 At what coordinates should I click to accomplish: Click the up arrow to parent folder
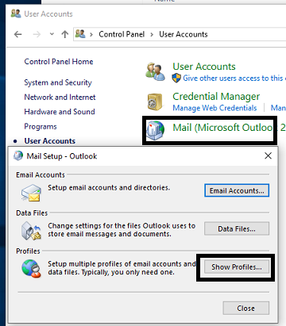click(x=65, y=34)
